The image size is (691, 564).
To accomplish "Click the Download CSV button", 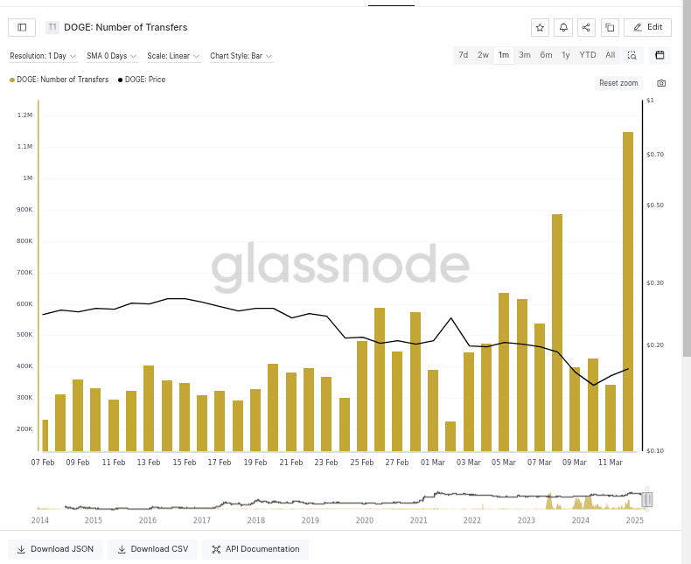I will tap(153, 549).
